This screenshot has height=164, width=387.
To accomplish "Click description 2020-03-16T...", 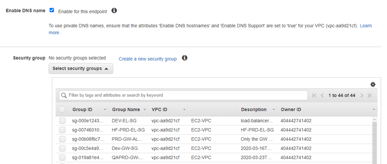I will (256, 148).
